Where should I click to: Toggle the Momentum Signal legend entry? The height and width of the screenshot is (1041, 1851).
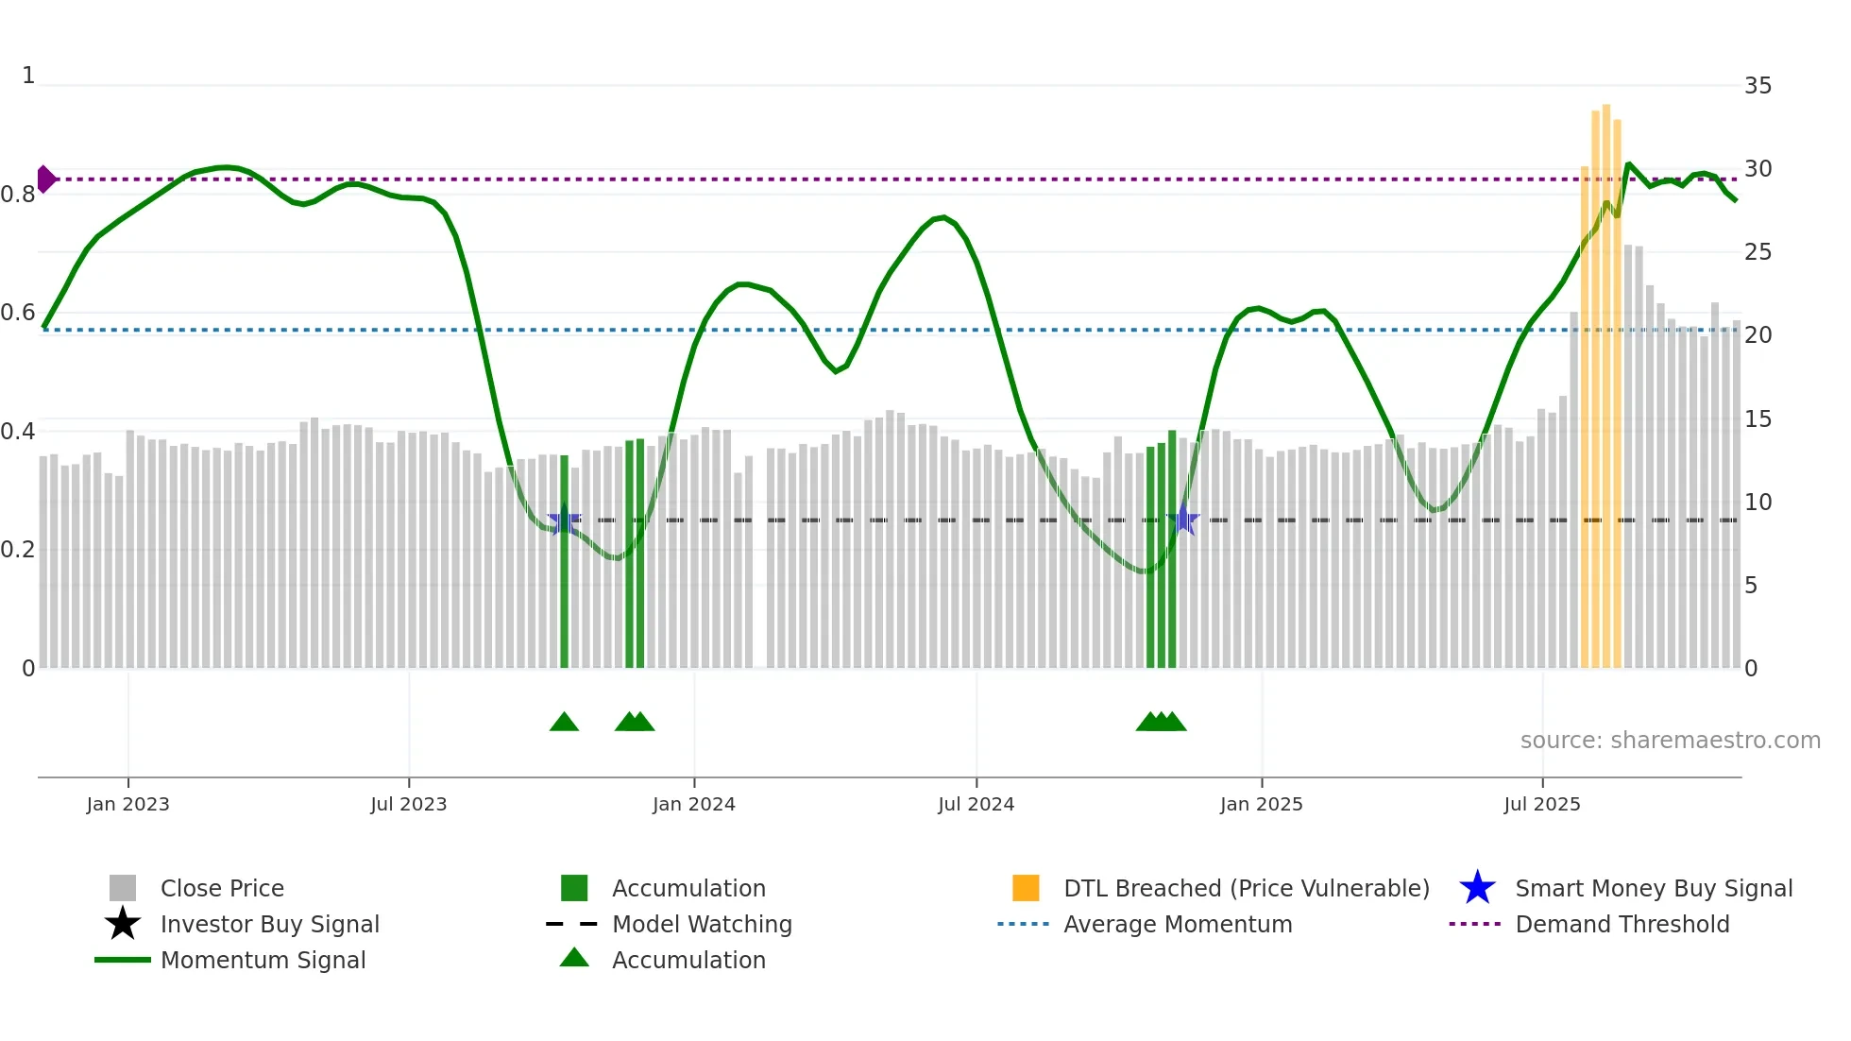tap(263, 960)
